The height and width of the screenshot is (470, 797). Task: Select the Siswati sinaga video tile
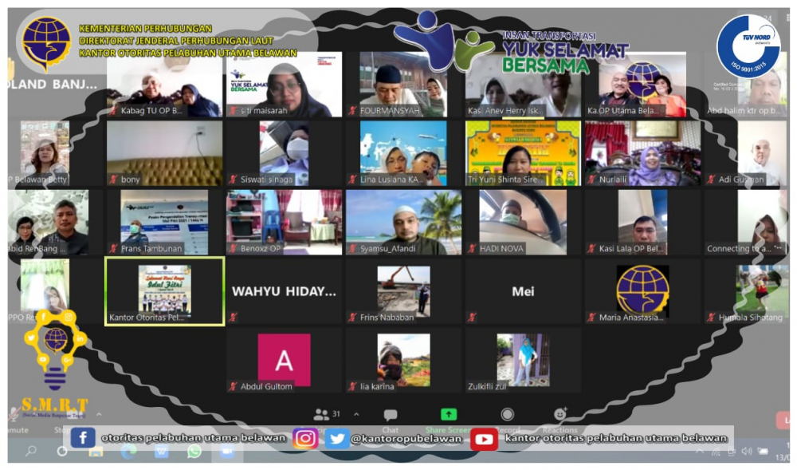[285, 153]
